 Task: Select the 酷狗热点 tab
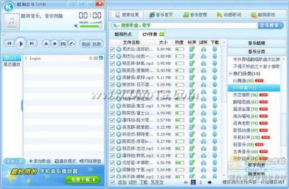click(123, 34)
